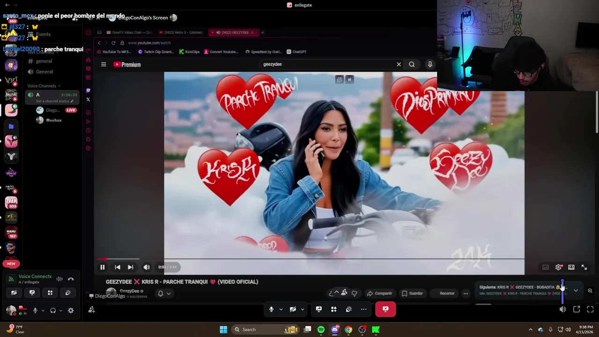This screenshot has width=599, height=337.
Task: Toggle camera in stream control bar
Action: 293,309
